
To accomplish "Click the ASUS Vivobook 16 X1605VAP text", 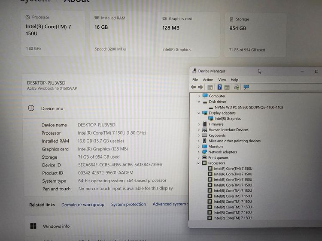I will pyautogui.click(x=52, y=88).
